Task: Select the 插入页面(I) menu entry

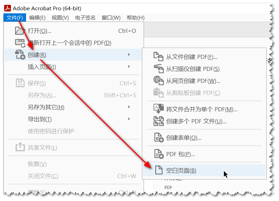Action: pyautogui.click(x=73, y=67)
